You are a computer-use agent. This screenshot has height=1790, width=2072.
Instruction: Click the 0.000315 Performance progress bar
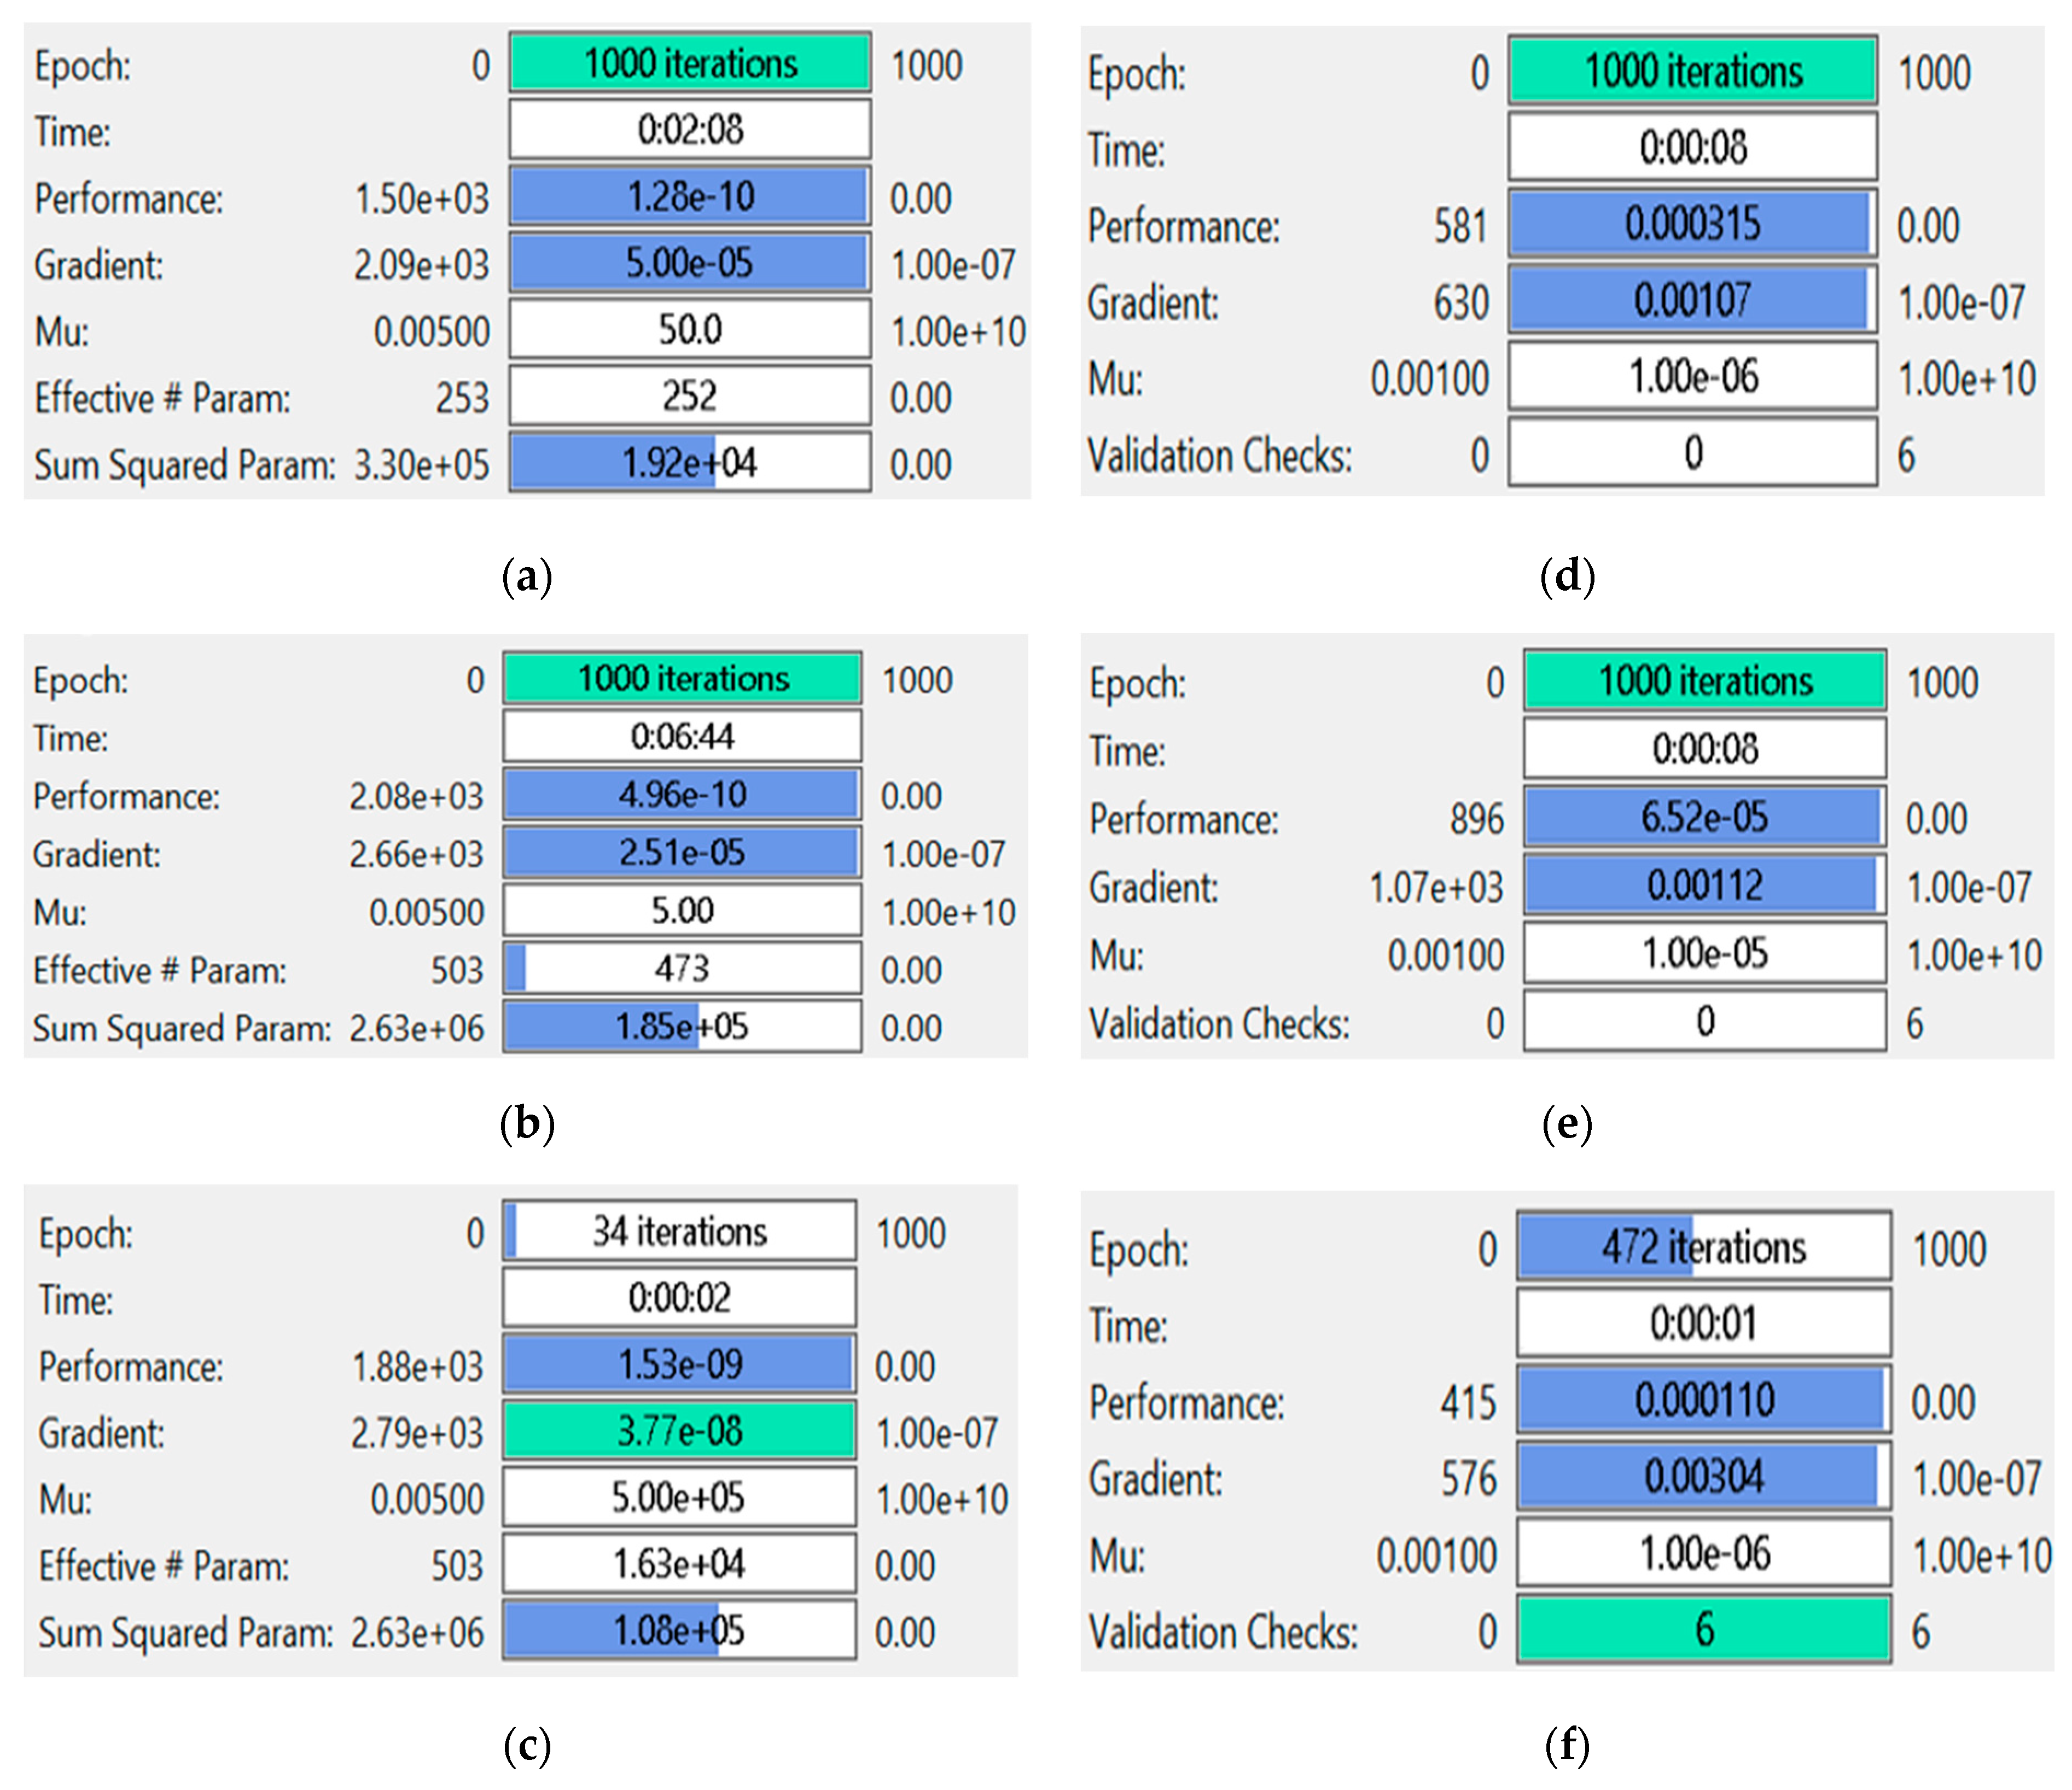click(x=1692, y=223)
